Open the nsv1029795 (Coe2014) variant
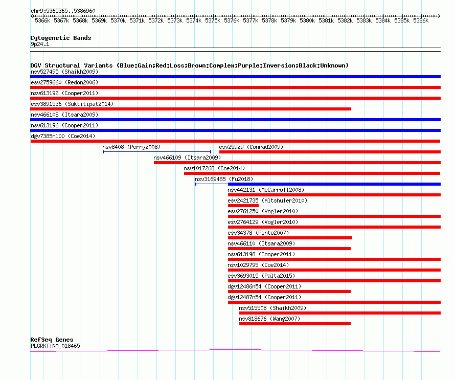The image size is (455, 380). (x=258, y=265)
